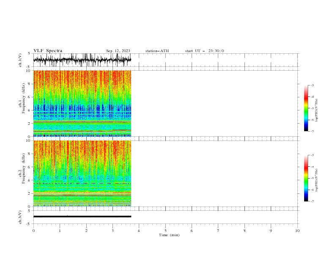The height and width of the screenshot is (259, 335).
Task: Click the lower colorbar "log(PSD)(V²/Hz)" label
Action: 317,180
